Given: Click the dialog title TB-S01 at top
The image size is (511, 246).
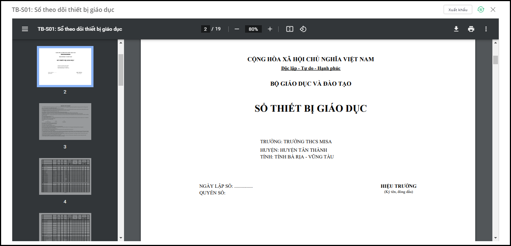Looking at the screenshot, I should (63, 10).
